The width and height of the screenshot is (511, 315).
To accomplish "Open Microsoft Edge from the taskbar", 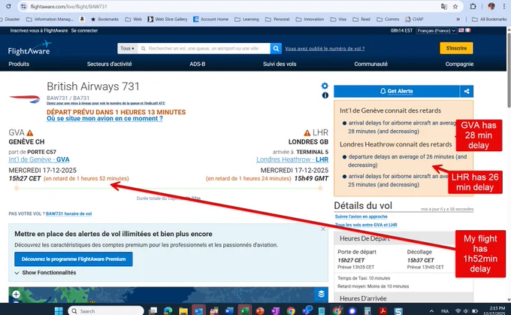I will point(168,311).
